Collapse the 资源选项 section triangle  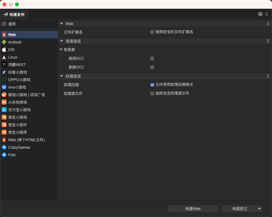tap(62, 41)
